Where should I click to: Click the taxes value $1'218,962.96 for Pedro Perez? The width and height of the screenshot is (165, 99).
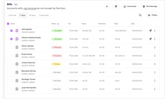pos(89,56)
